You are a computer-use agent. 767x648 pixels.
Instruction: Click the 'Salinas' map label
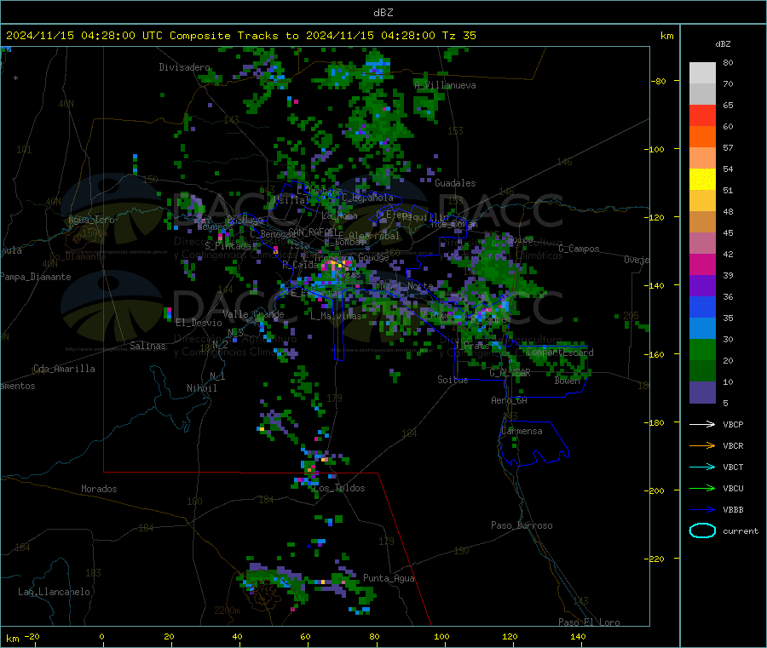[147, 346]
